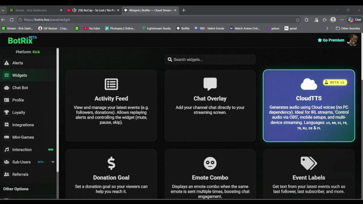Open the gmail bookmark
Image resolution: width=363 pixels, height=204 pixels.
click(x=291, y=28)
